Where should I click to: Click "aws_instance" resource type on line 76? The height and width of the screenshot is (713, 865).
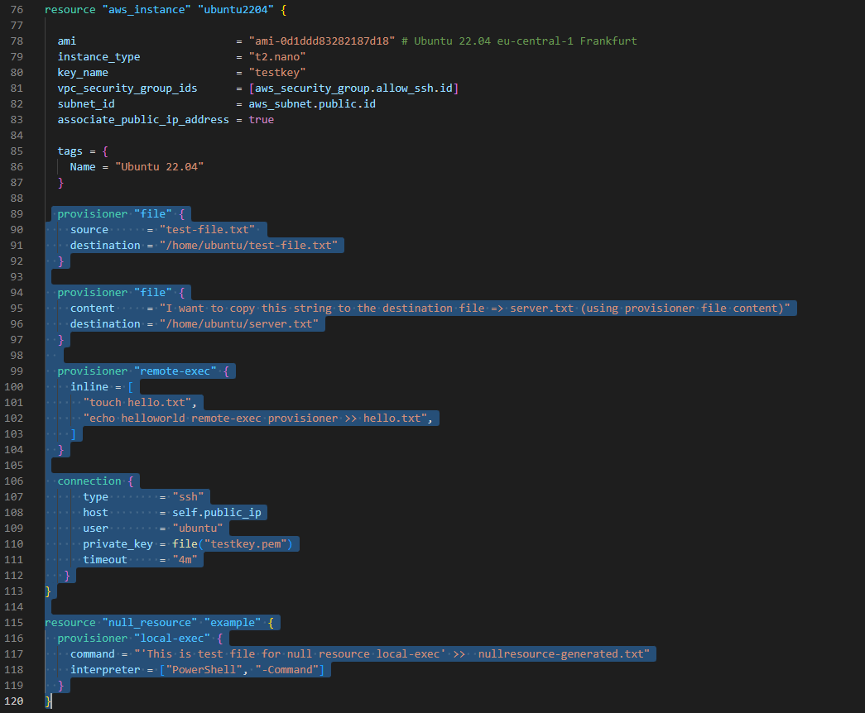[147, 9]
